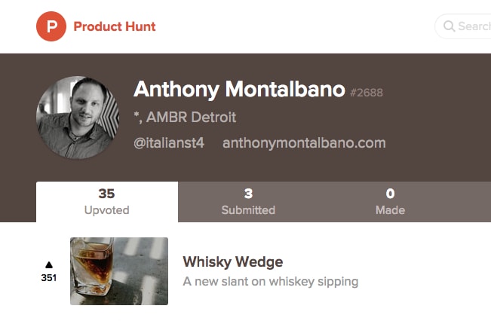
Task: Upvote Whisky Wedge with the arrow icon
Action: click(49, 264)
